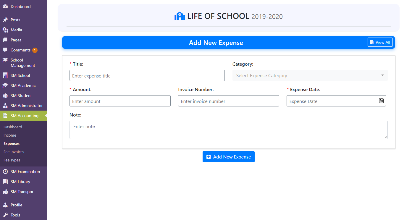Click the orange comments count badge
The height and width of the screenshot is (220, 404).
coord(35,50)
